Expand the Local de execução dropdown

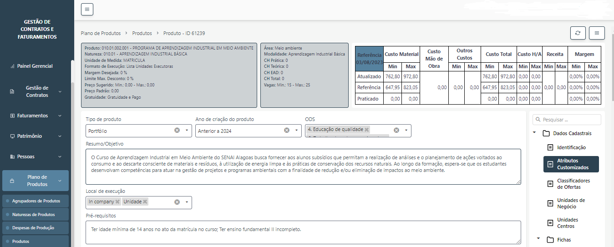tap(187, 202)
